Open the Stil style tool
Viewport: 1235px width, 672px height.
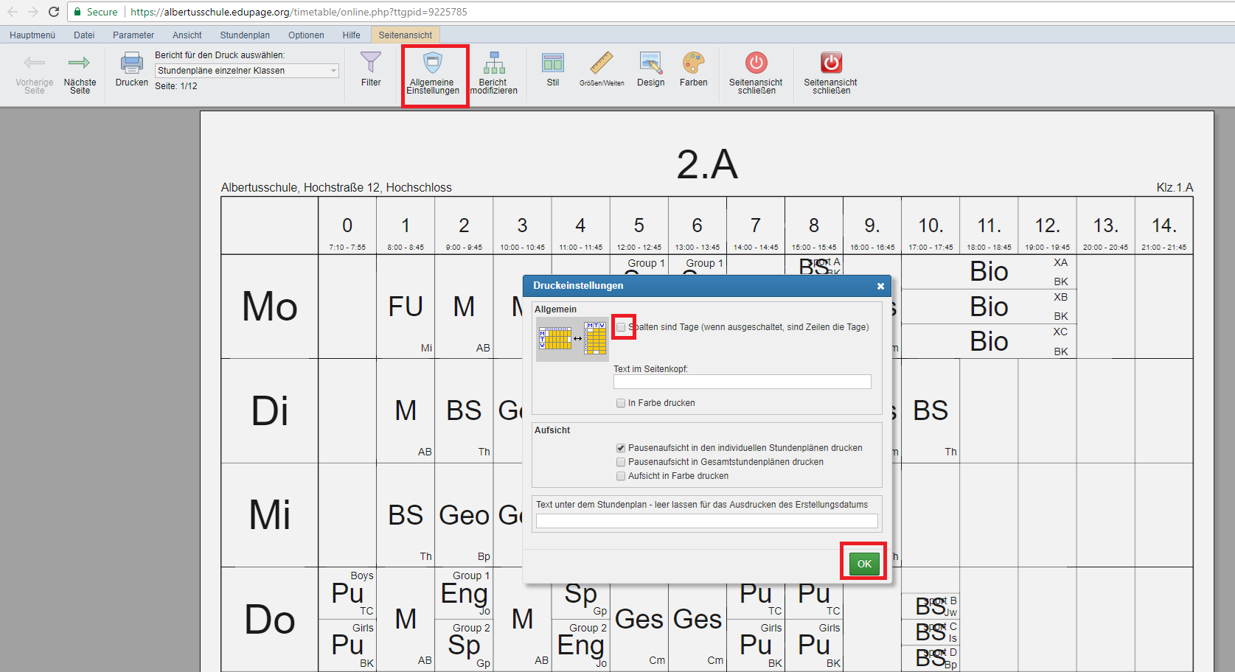click(552, 64)
